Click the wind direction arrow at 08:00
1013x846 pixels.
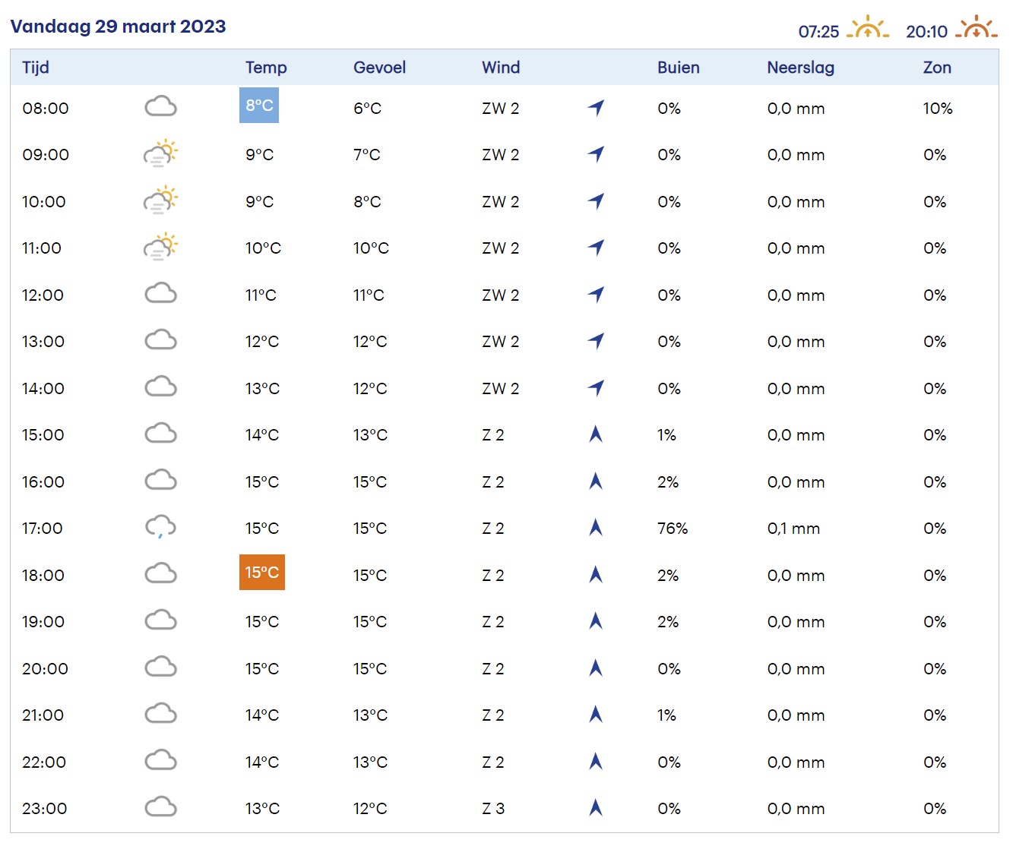(x=597, y=108)
